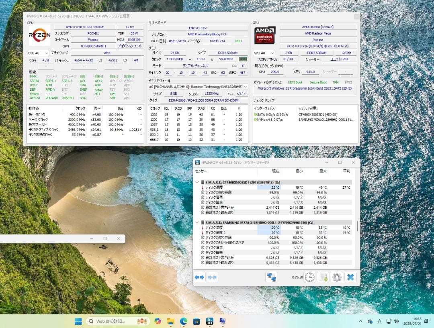Image resolution: width=434 pixels, height=328 pixels.
Task: Click the left navigation arrows in sensor window
Action: point(200,277)
